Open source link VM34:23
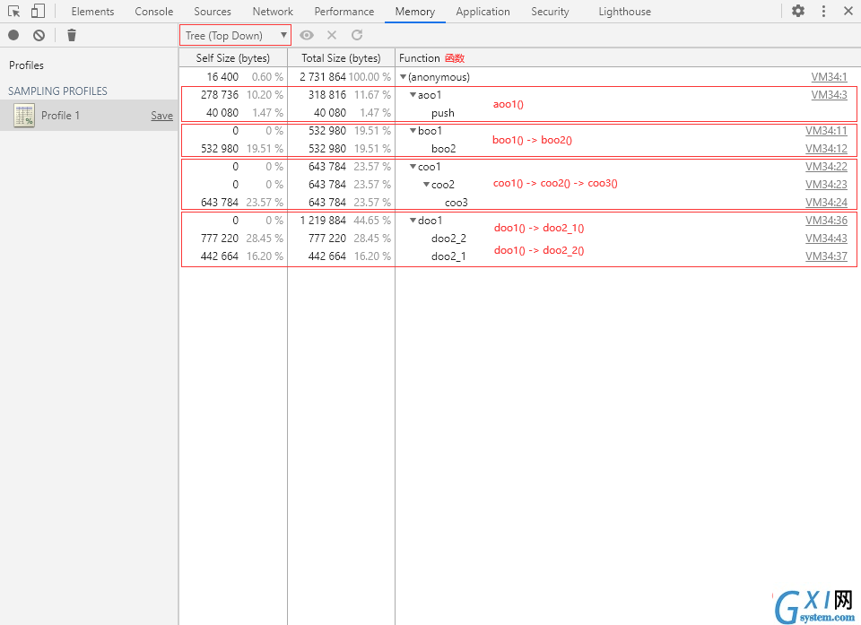Image resolution: width=861 pixels, height=625 pixels. [x=826, y=185]
